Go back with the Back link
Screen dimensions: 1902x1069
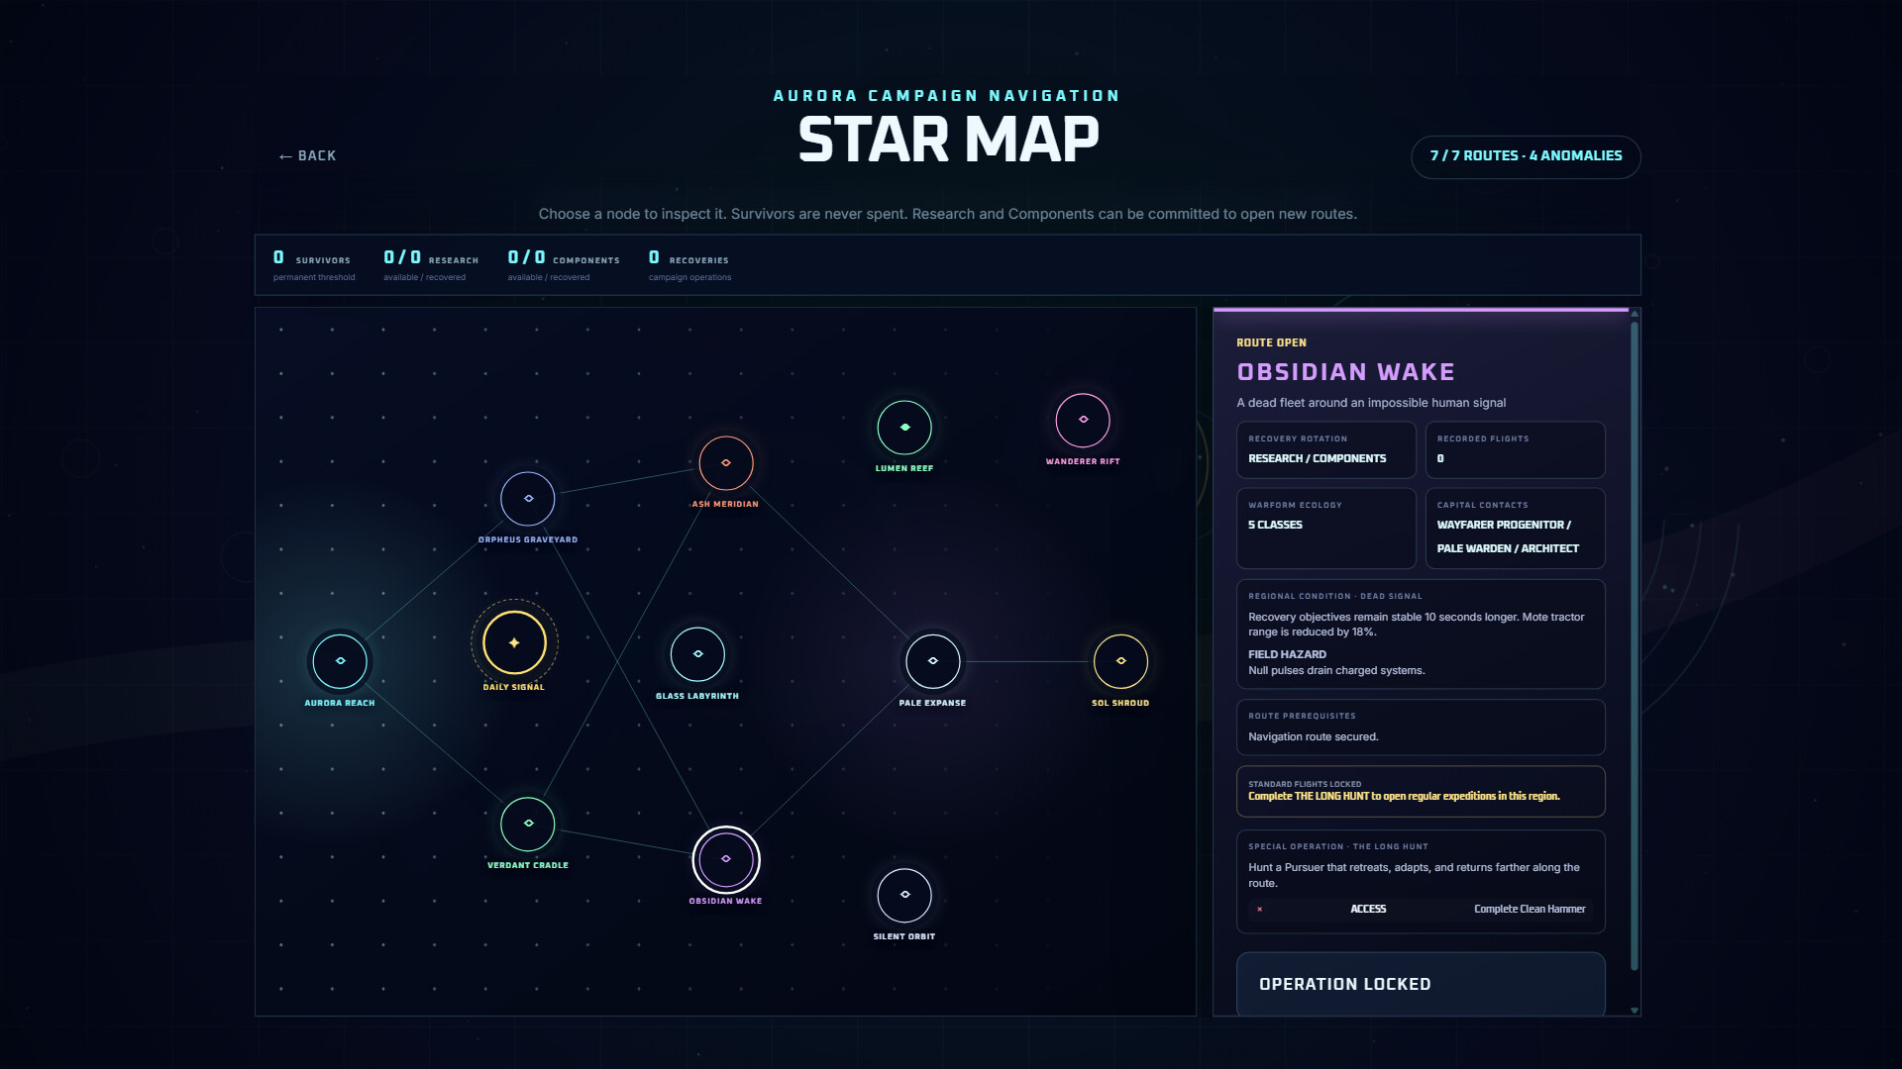pyautogui.click(x=307, y=156)
